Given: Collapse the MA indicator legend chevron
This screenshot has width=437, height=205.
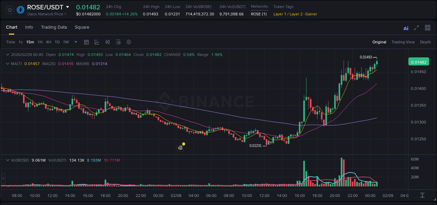Looking at the screenshot, I should tap(7, 64).
